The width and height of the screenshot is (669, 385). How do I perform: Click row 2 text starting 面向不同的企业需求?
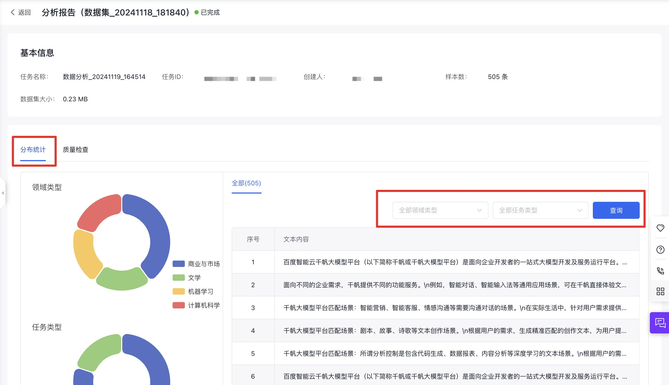[455, 285]
